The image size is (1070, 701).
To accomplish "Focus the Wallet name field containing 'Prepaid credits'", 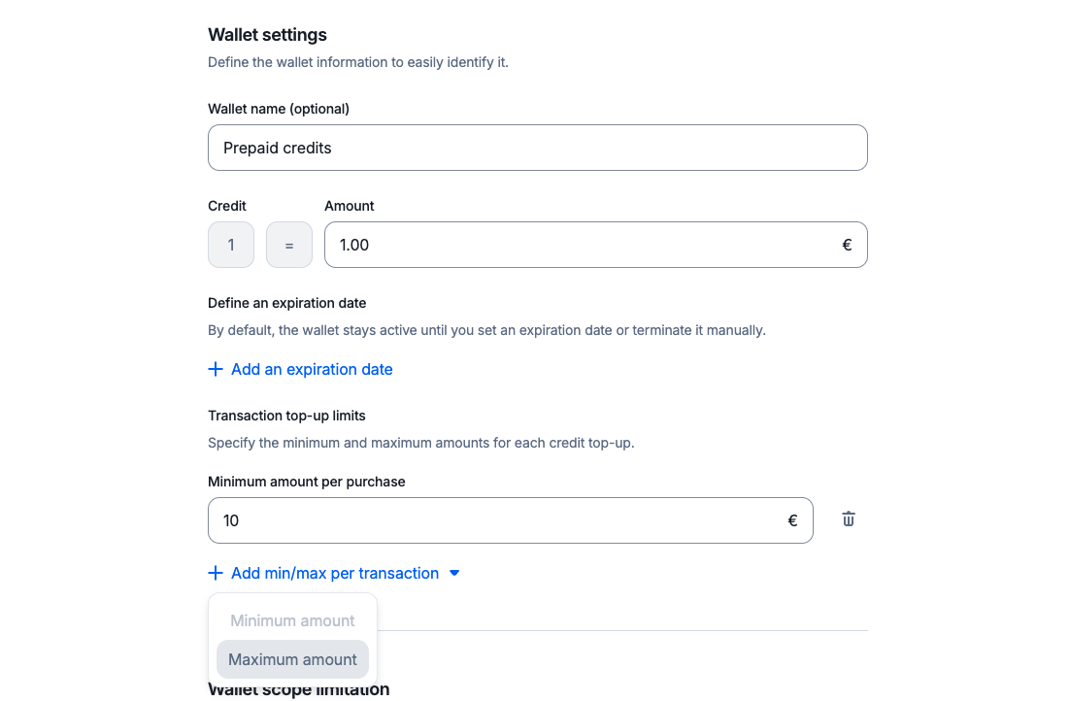I will pos(537,148).
